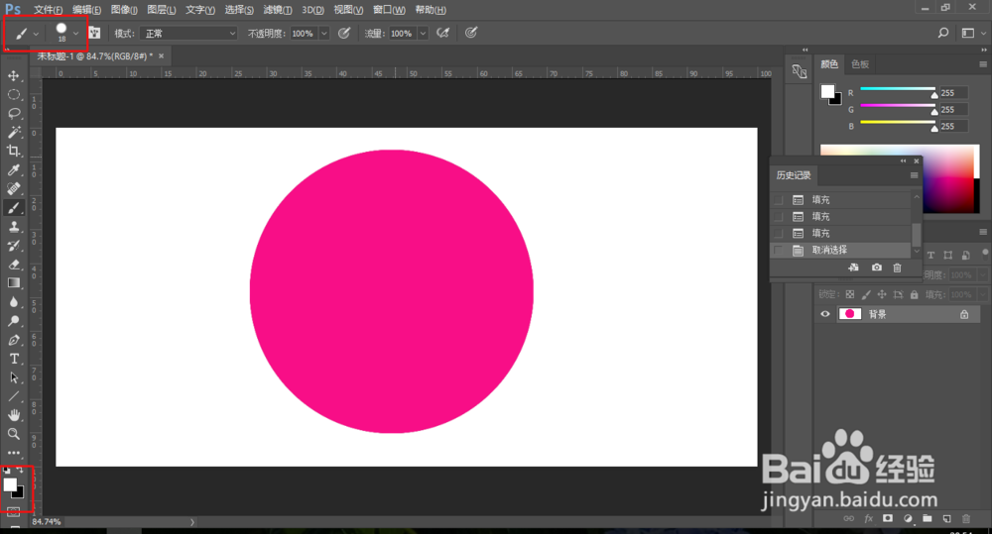Select the Eraser tool
The height and width of the screenshot is (534, 992).
tap(13, 265)
